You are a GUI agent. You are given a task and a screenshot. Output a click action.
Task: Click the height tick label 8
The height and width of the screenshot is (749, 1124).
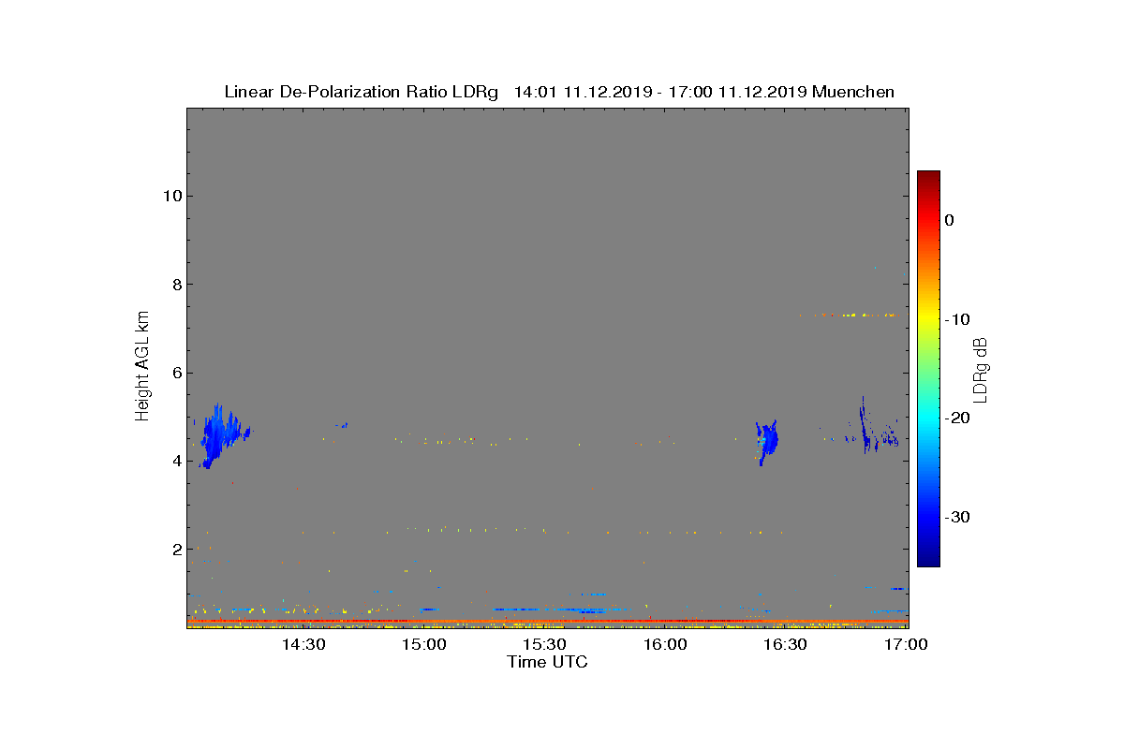pos(175,284)
